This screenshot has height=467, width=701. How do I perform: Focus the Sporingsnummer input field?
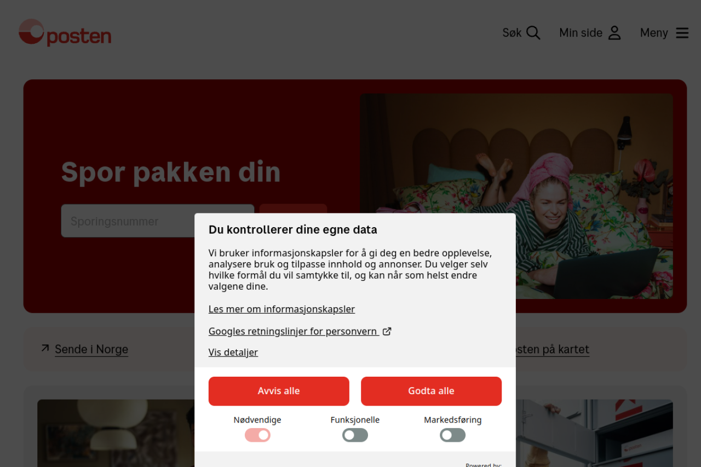point(158,221)
